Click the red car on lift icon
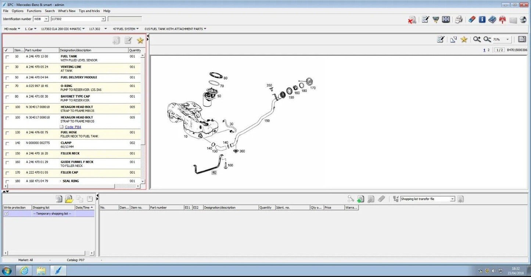Image resolution: width=531 pixels, height=277 pixels. click(x=502, y=20)
